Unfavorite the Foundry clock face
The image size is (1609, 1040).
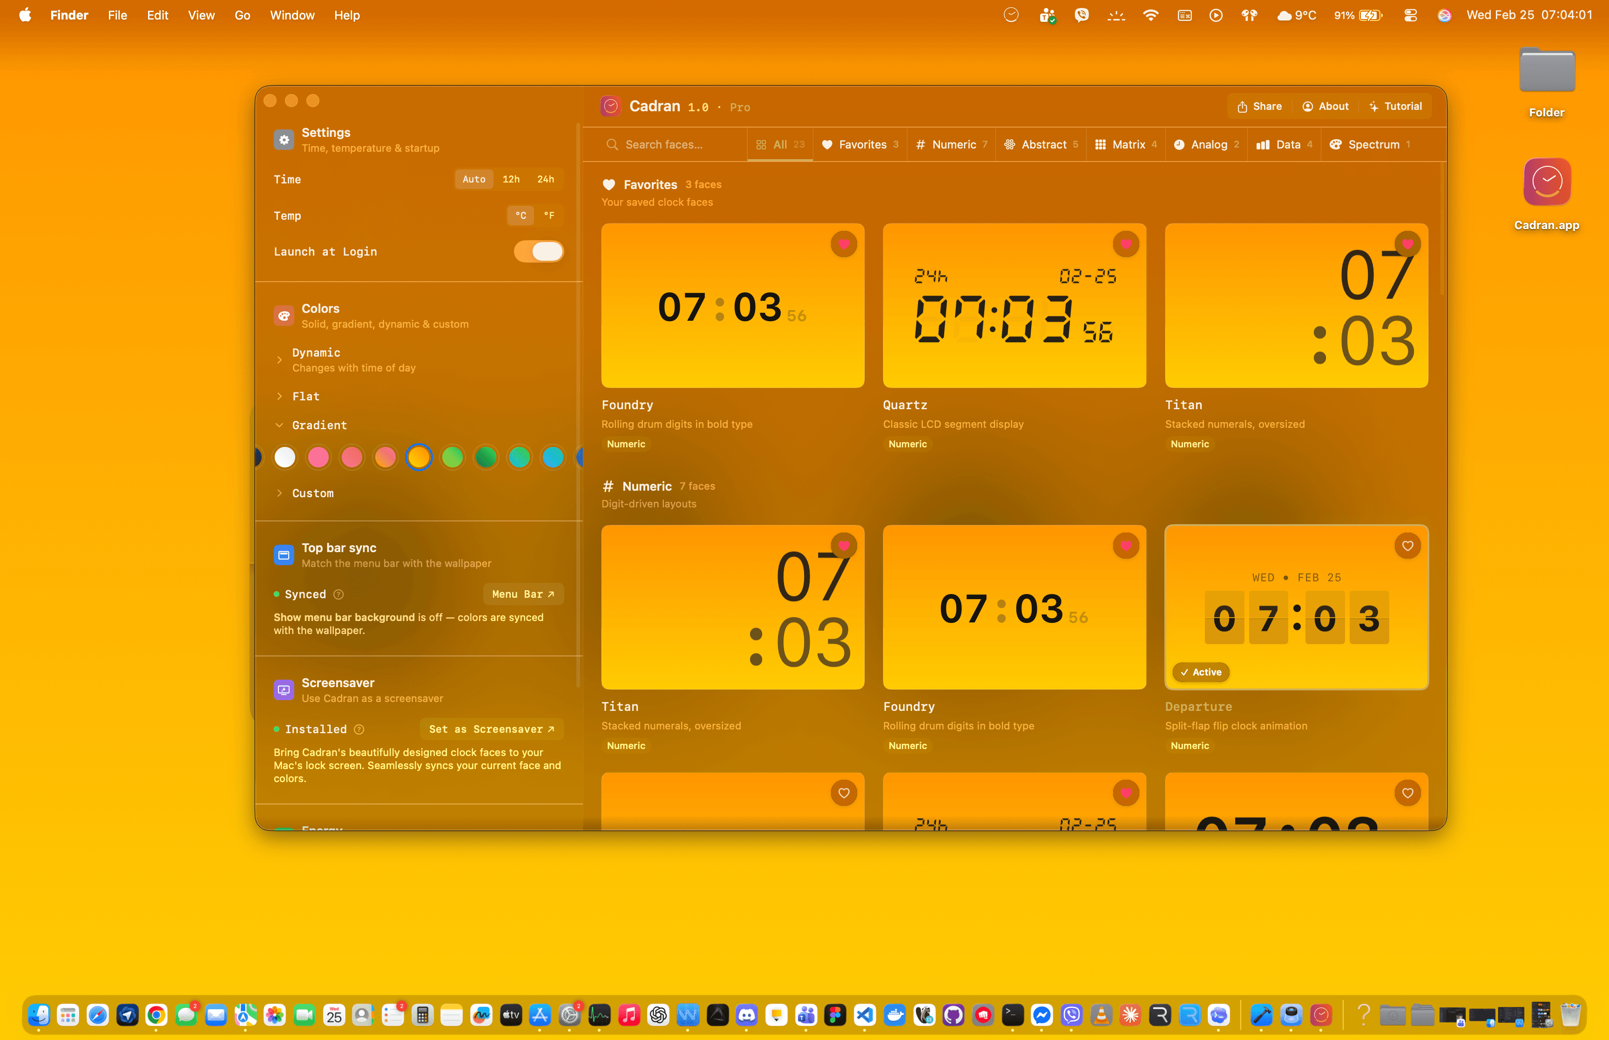click(844, 244)
